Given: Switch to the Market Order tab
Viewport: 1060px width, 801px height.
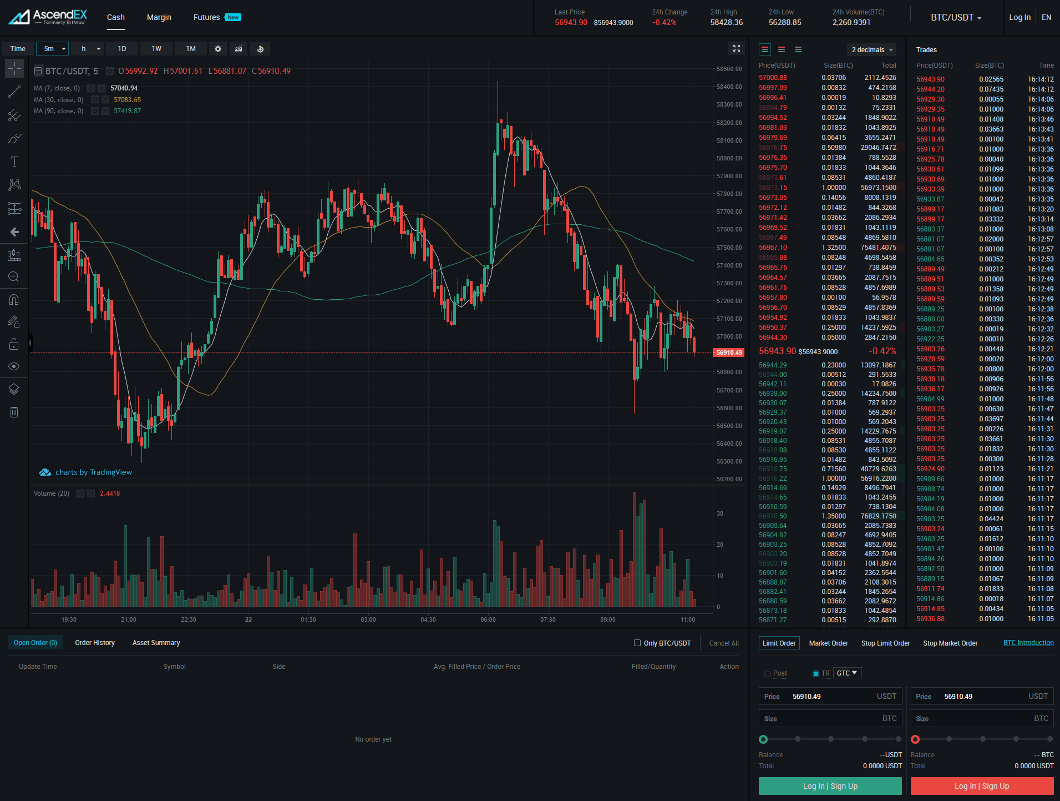Looking at the screenshot, I should (x=828, y=643).
